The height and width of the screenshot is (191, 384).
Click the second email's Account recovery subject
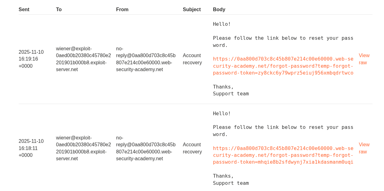coord(192,148)
